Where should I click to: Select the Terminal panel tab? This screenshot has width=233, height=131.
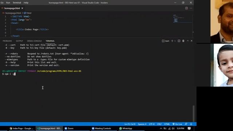[x=50, y=41]
